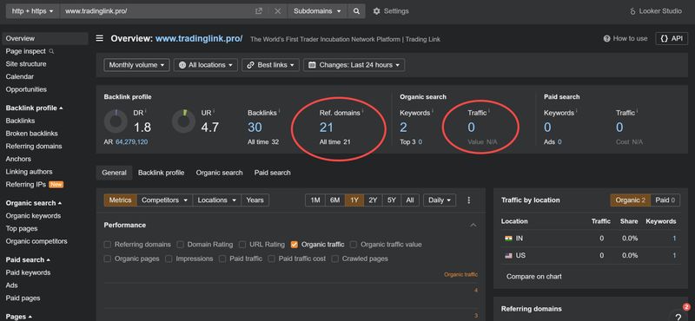The width and height of the screenshot is (695, 321).
Task: Click Organic search Keywords info icon
Action: pyautogui.click(x=433, y=111)
